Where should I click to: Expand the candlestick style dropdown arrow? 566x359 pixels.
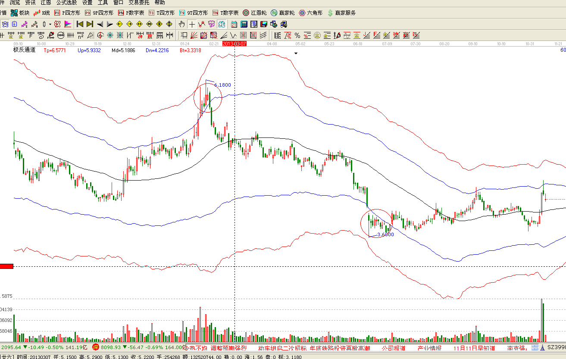50,24
